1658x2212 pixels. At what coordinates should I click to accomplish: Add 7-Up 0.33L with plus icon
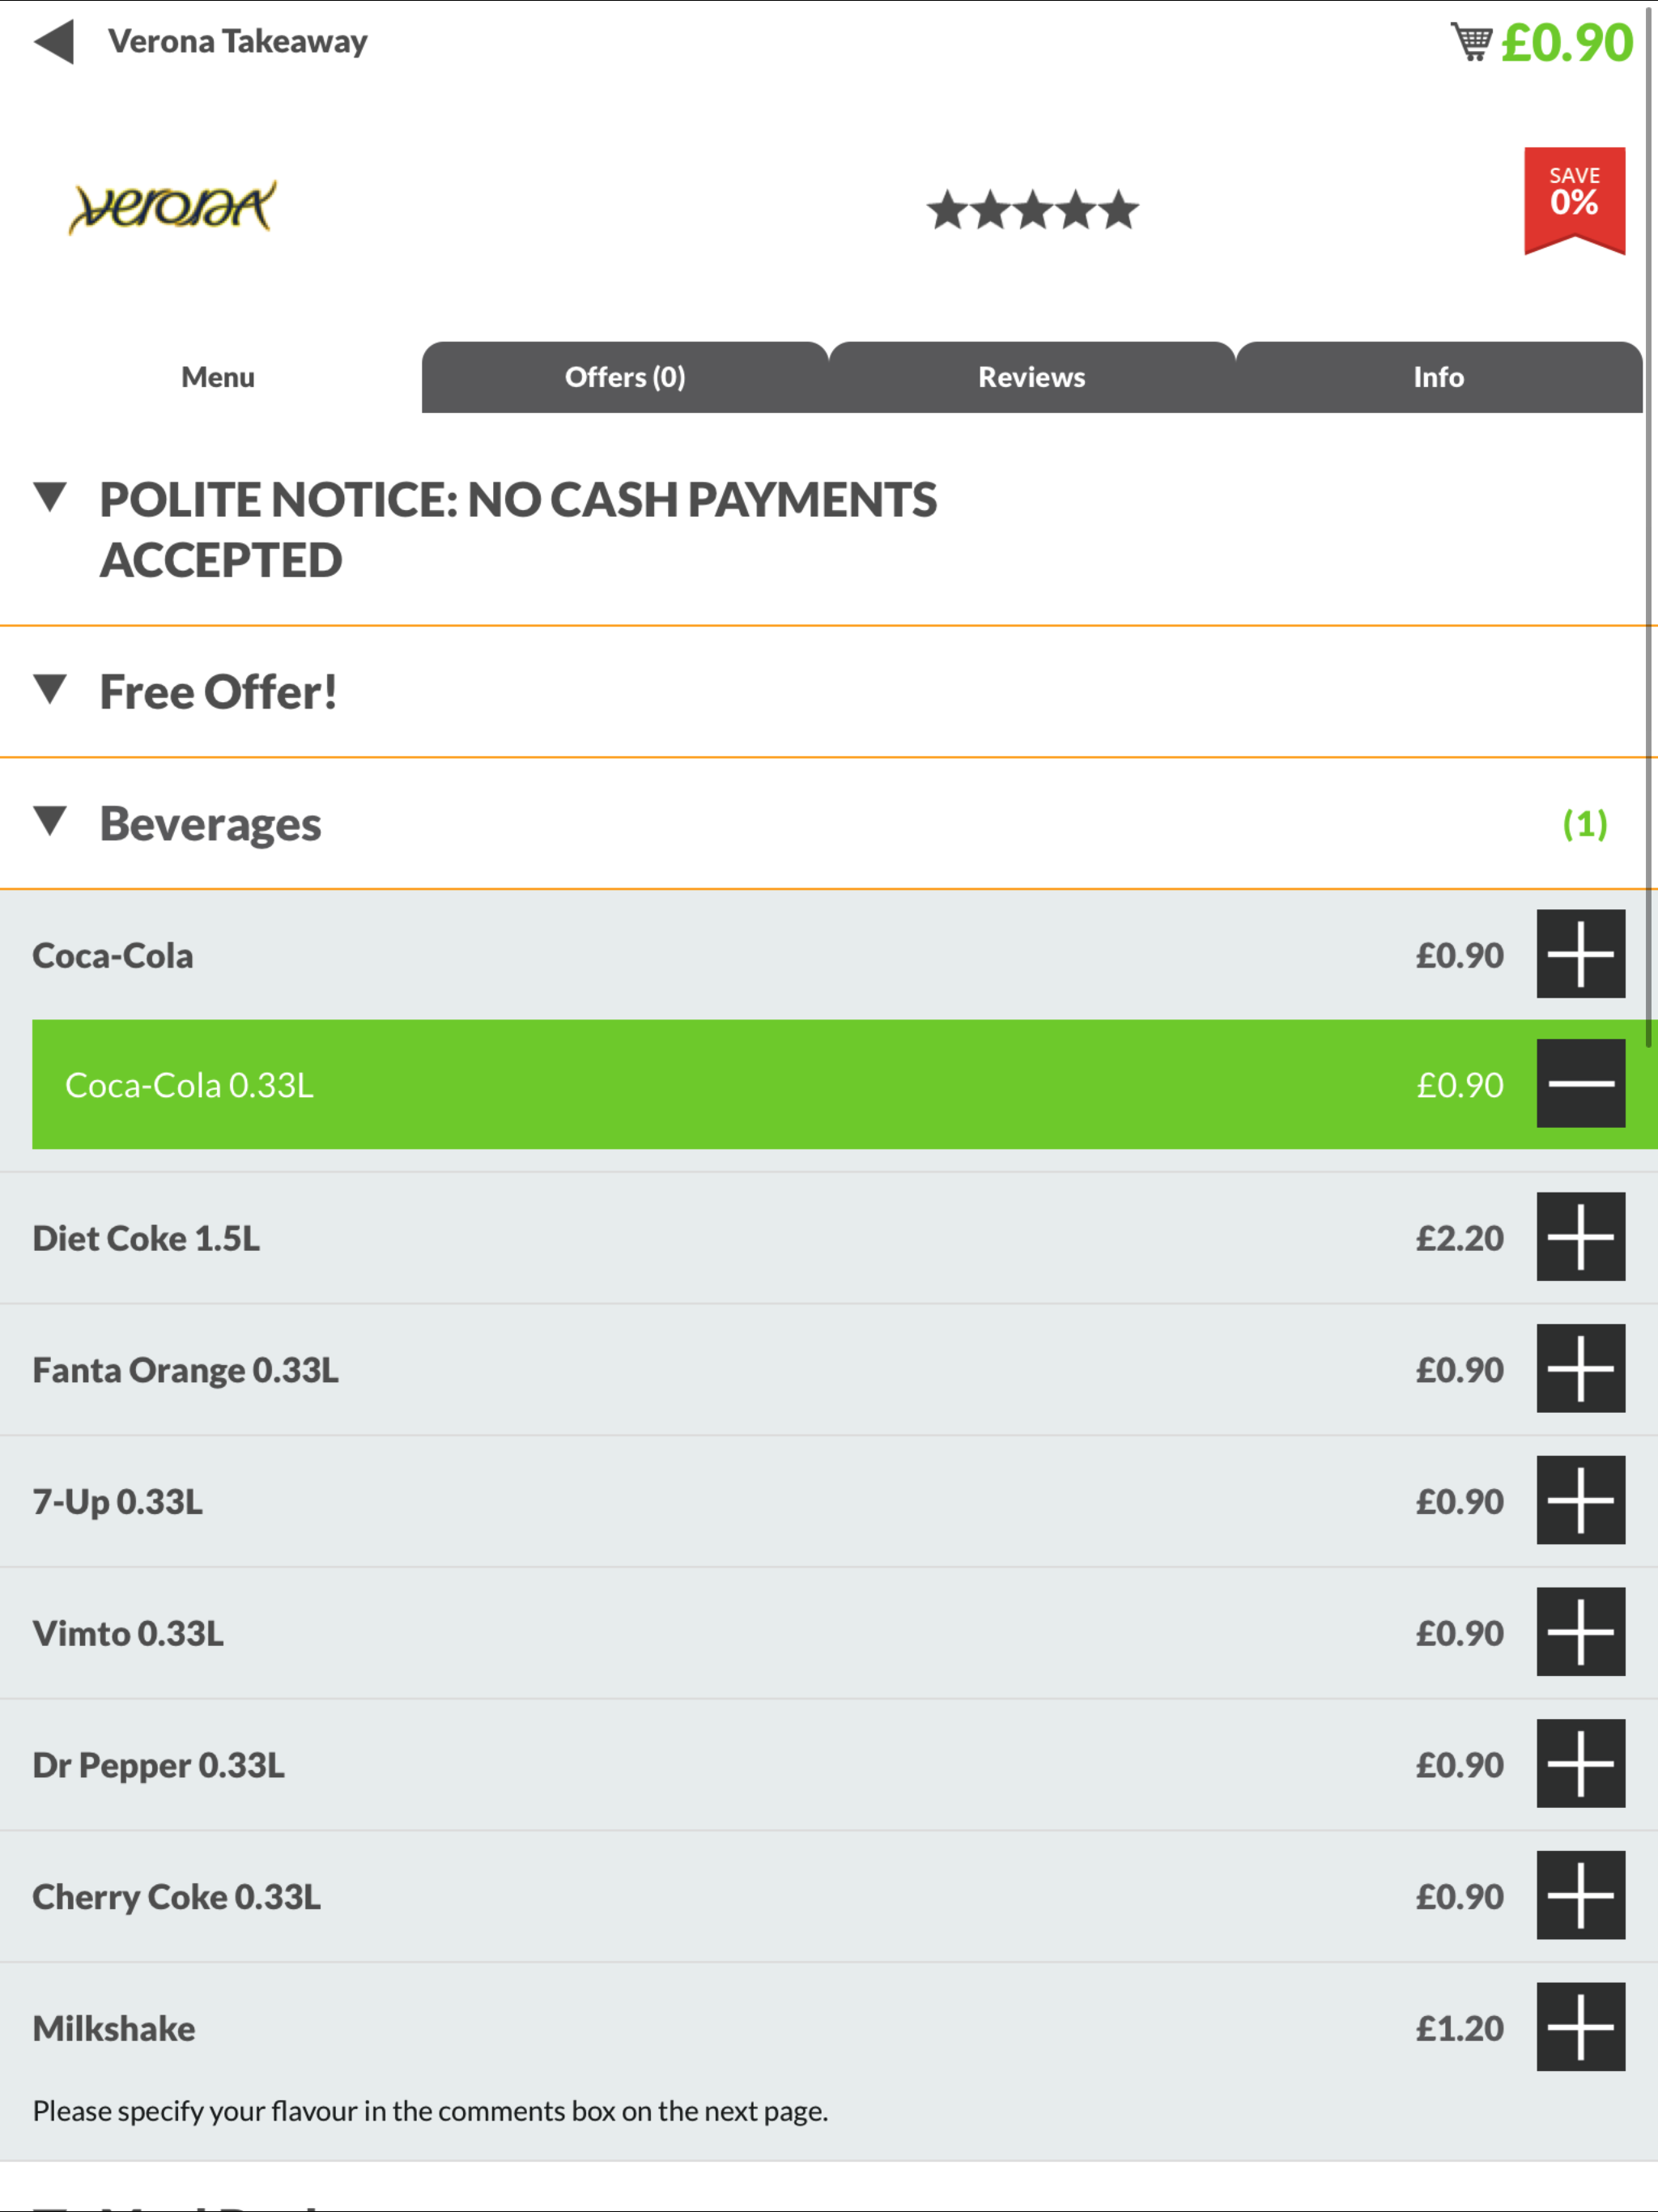pyautogui.click(x=1580, y=1500)
